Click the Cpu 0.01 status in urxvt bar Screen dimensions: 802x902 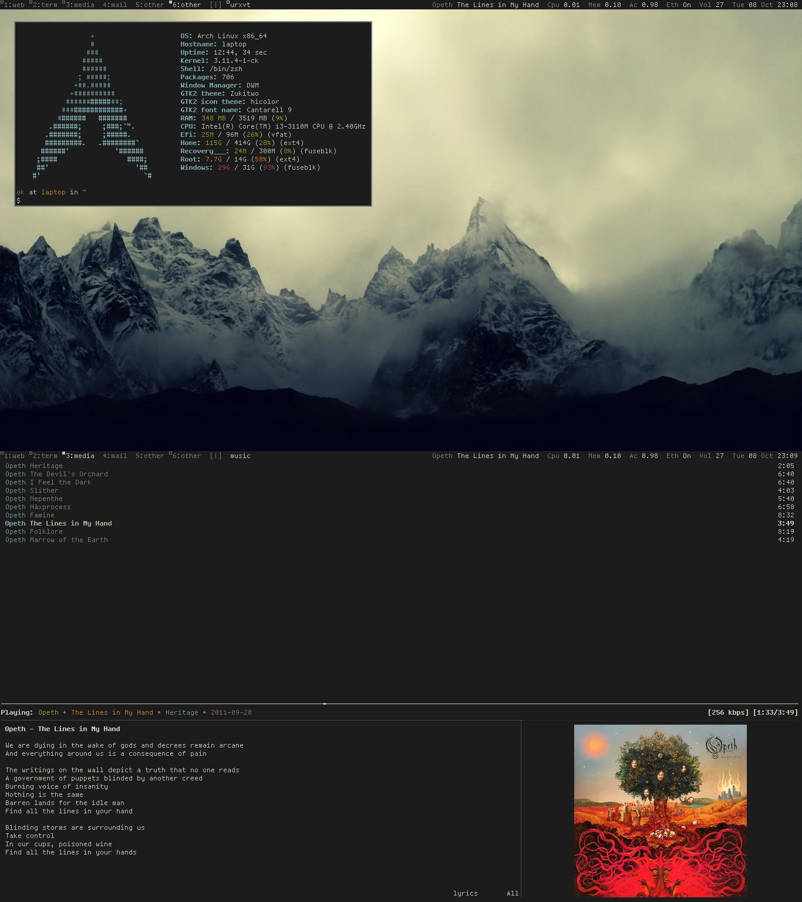click(564, 5)
